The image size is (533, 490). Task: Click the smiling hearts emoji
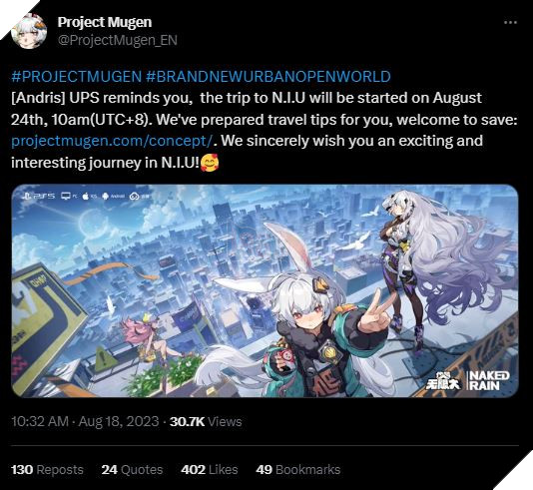click(x=210, y=163)
